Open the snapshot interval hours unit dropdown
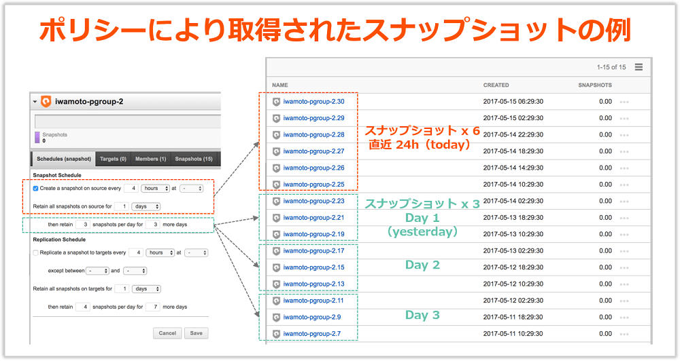The width and height of the screenshot is (680, 361). (x=155, y=188)
